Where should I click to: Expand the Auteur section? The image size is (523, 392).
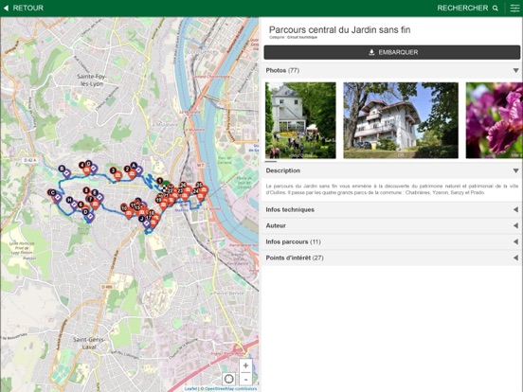pyautogui.click(x=392, y=225)
